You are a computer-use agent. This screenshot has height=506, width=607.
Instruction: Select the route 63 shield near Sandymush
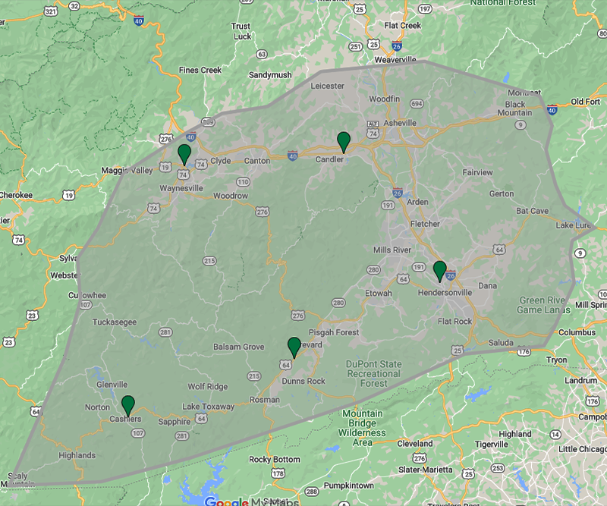[262, 54]
